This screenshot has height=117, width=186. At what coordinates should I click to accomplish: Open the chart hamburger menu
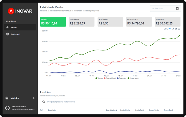179,29
